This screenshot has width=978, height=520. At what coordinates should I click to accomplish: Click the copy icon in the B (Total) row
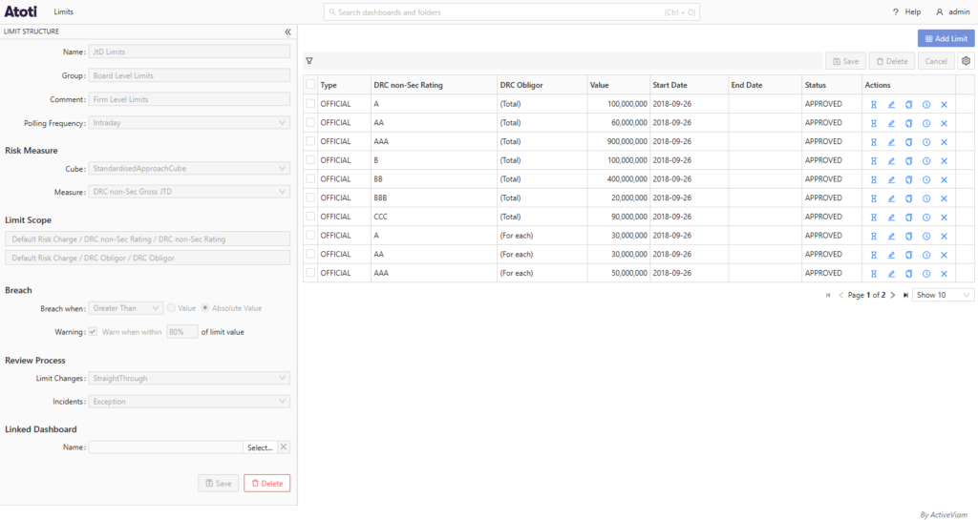909,160
